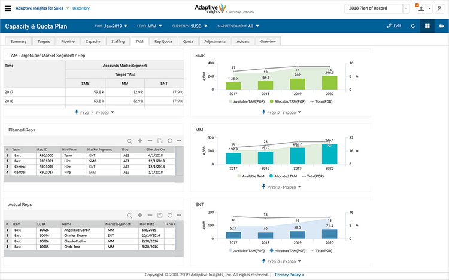Click the user profile icon
This screenshot has width=449, height=280.
pyautogui.click(x=421, y=8)
